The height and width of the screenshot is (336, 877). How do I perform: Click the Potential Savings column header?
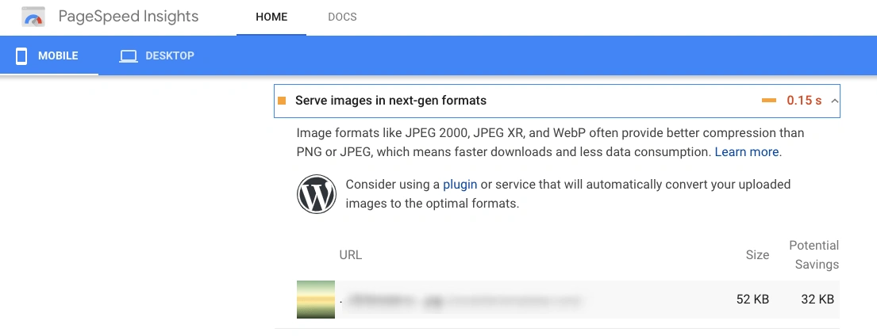coord(814,254)
